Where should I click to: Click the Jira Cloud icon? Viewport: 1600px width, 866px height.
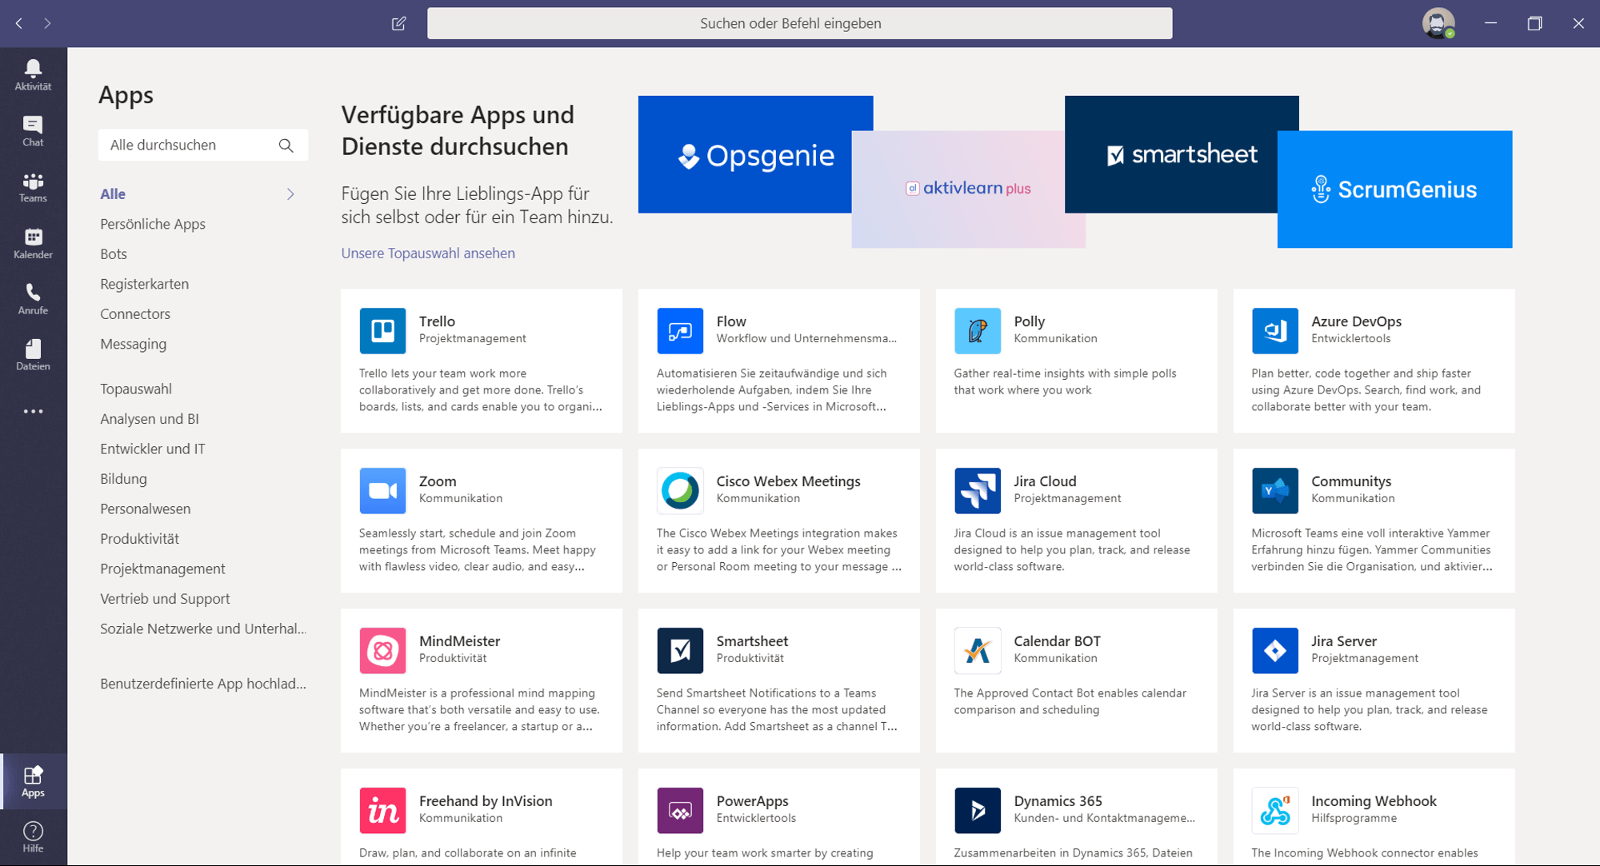pos(978,490)
